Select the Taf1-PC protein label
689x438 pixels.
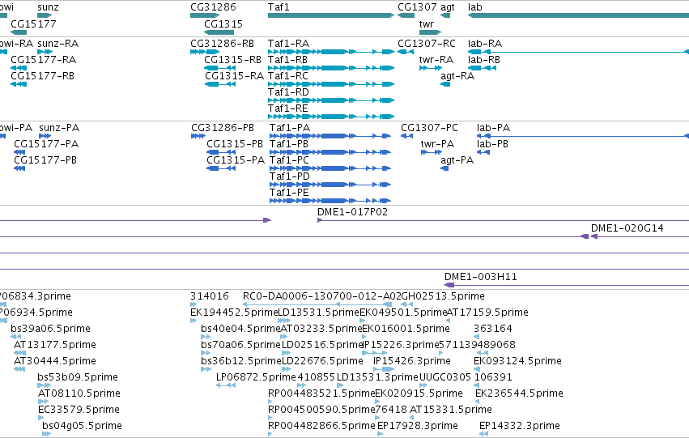[290, 160]
